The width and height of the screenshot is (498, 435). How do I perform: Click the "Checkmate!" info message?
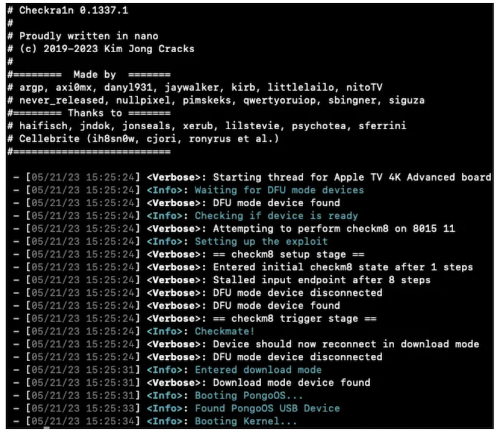225,331
